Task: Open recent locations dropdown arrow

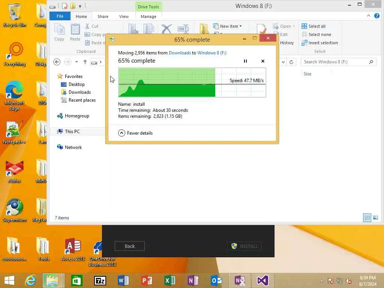Action: click(76, 62)
